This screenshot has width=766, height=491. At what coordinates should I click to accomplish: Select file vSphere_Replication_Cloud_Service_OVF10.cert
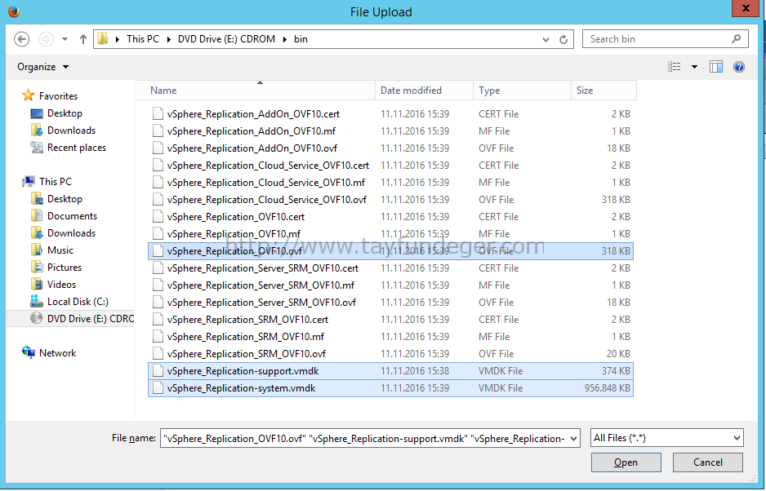click(391, 165)
